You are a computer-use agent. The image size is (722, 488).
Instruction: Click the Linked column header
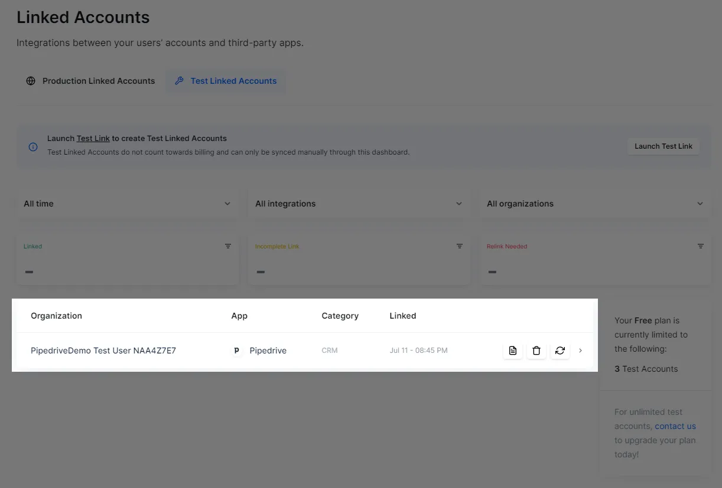click(x=403, y=316)
